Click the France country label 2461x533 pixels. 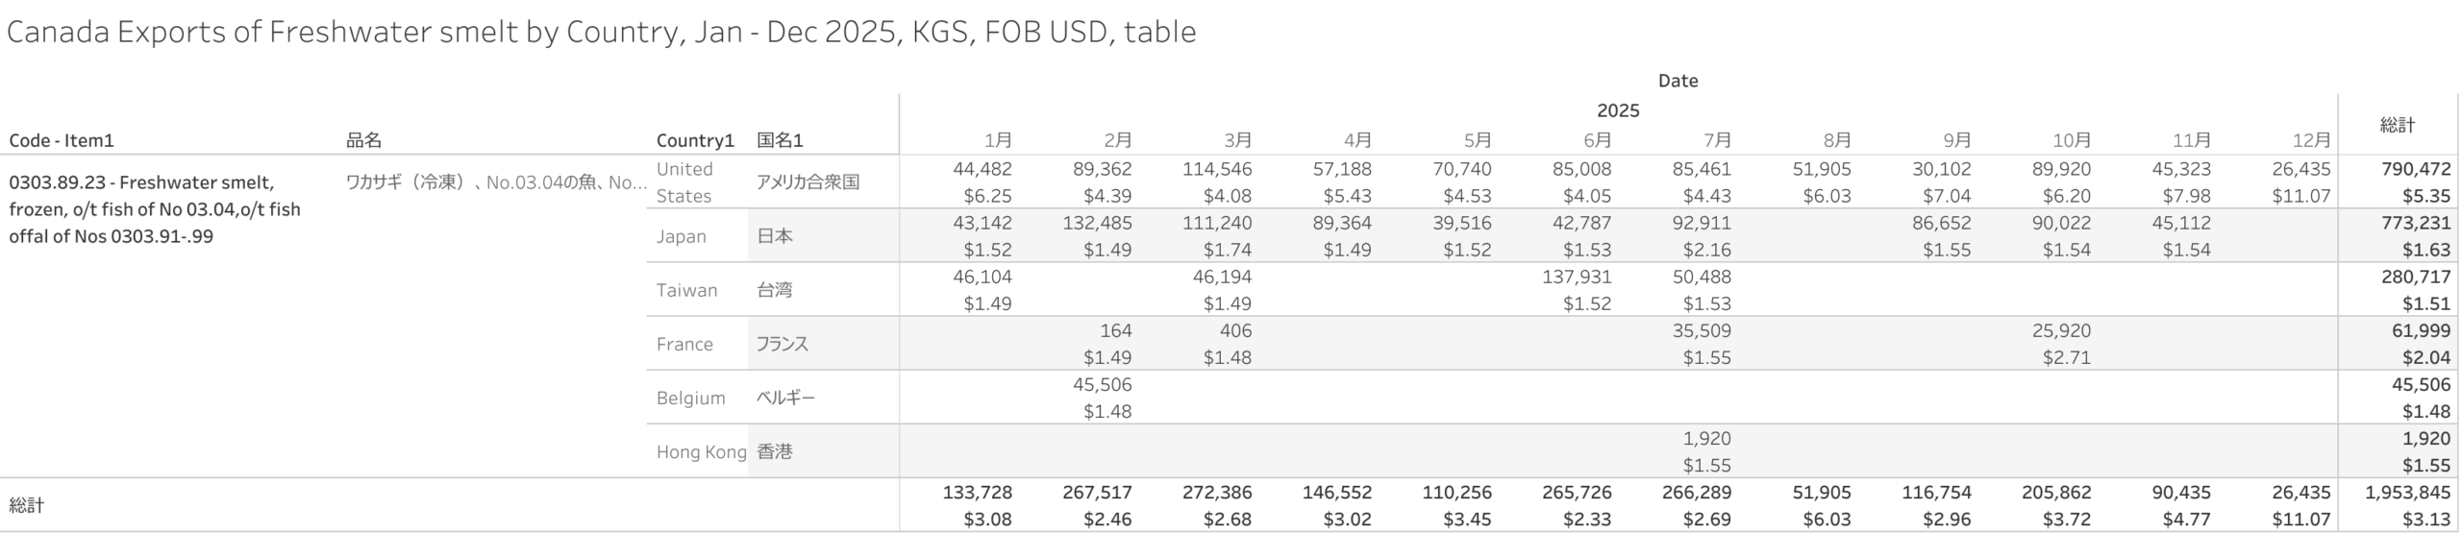click(x=684, y=344)
